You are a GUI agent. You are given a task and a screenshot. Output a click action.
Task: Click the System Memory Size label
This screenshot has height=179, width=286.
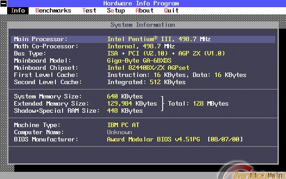coord(48,97)
